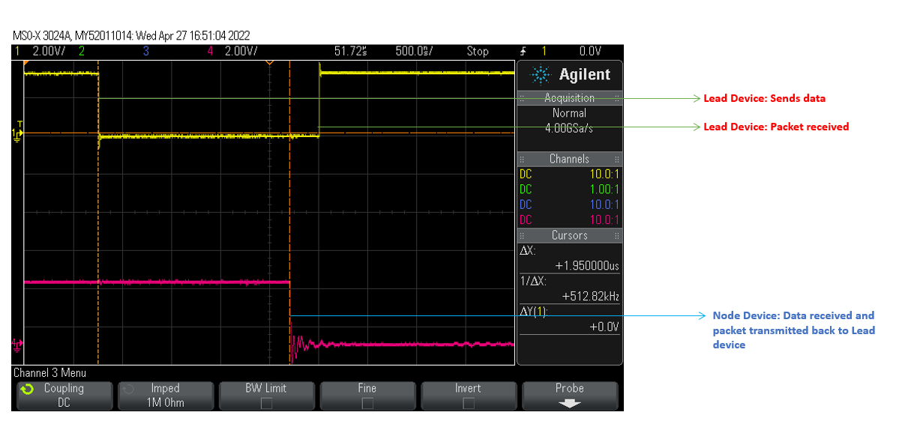Viewport: 899px width, 442px height.
Task: Click channel 1 2.00V/ scale label
Action: tap(48, 51)
